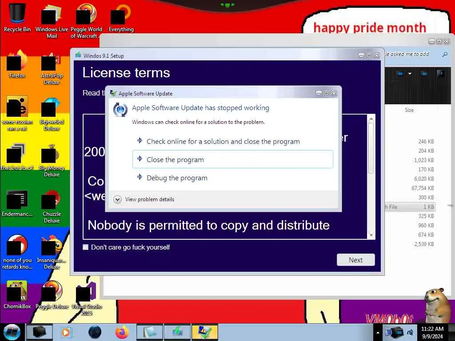The image size is (455, 341).
Task: Launch Firefox from the desktop
Action: (17, 64)
